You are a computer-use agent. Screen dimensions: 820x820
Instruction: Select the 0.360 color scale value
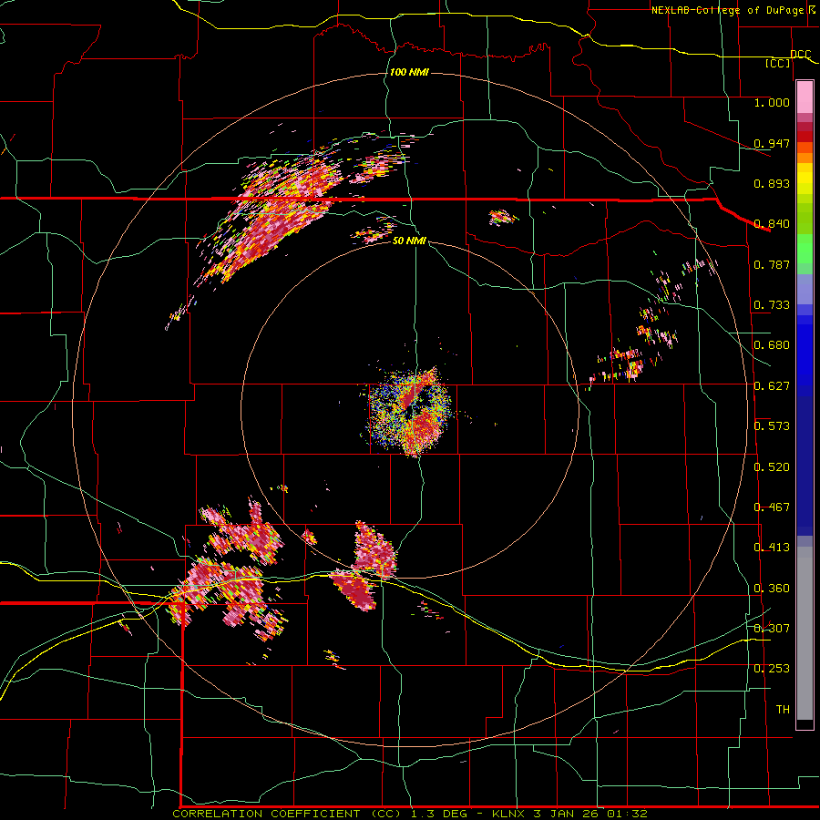pyautogui.click(x=772, y=589)
